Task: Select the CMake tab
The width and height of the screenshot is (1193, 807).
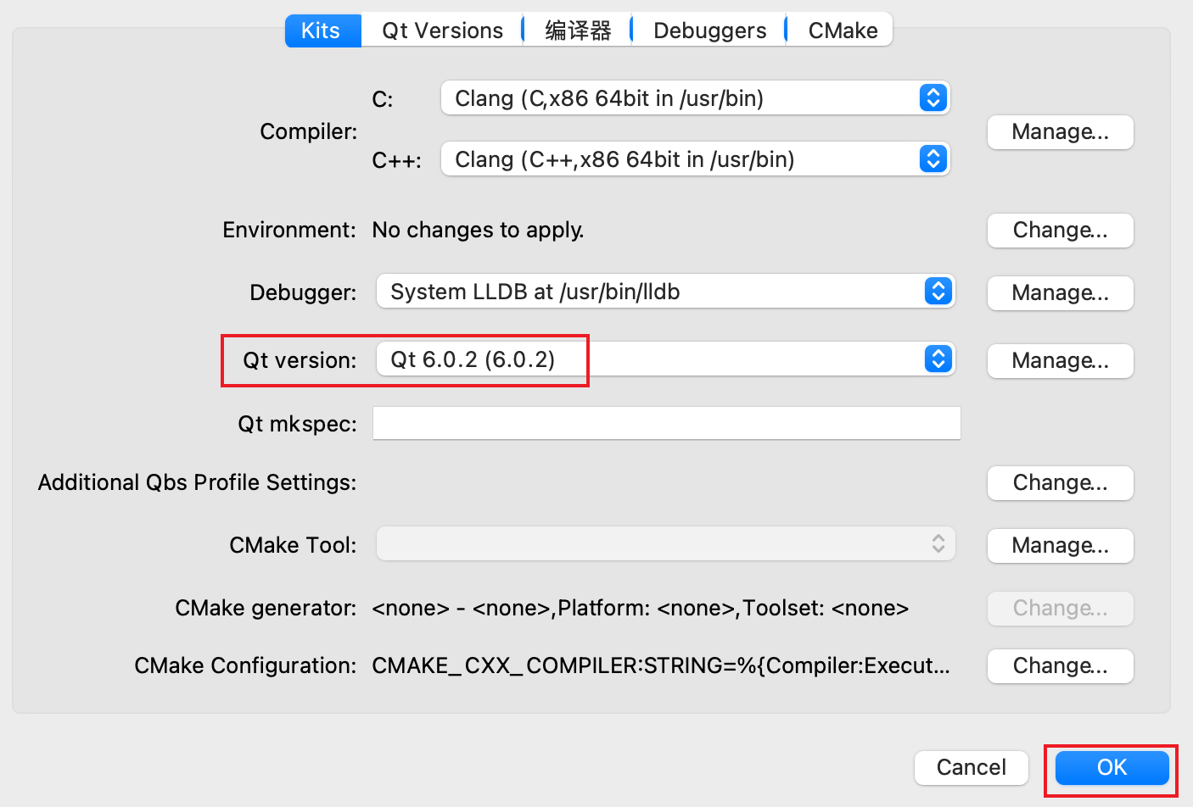Action: tap(843, 31)
